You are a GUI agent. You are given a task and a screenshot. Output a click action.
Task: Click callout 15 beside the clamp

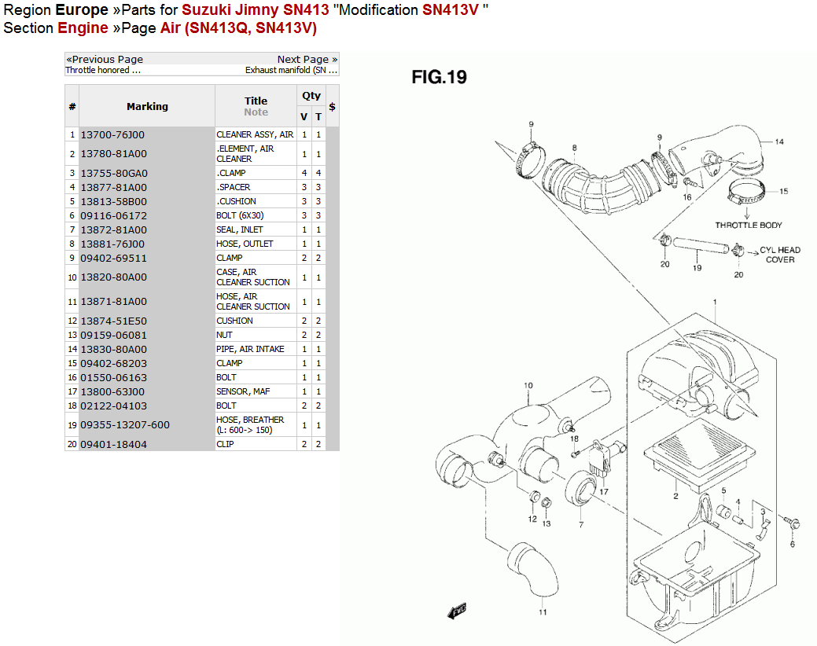pyautogui.click(x=784, y=191)
